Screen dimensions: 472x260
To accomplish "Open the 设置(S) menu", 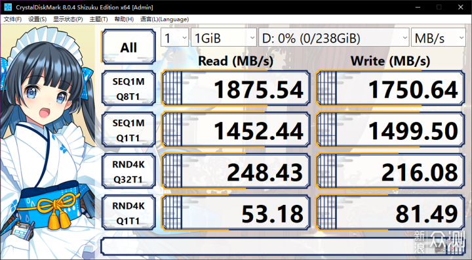I will (37, 19).
